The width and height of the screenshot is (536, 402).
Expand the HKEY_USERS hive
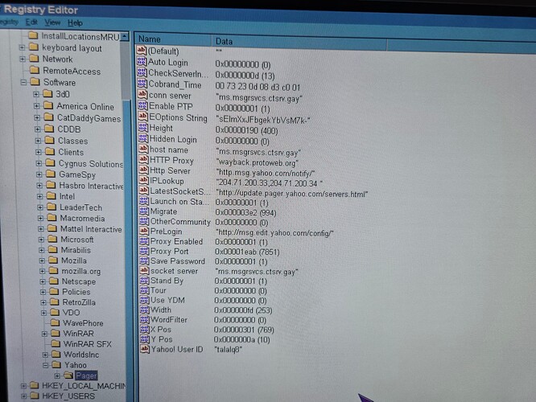coord(23,396)
